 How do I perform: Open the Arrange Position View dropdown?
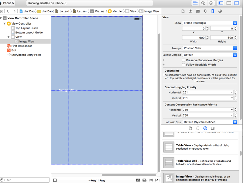pyautogui.click(x=209, y=48)
